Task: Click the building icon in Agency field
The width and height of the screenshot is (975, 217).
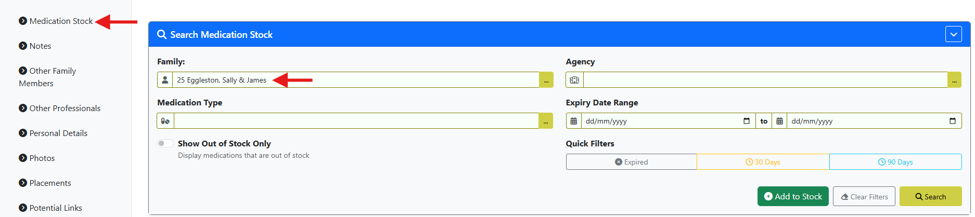Action: coord(574,80)
